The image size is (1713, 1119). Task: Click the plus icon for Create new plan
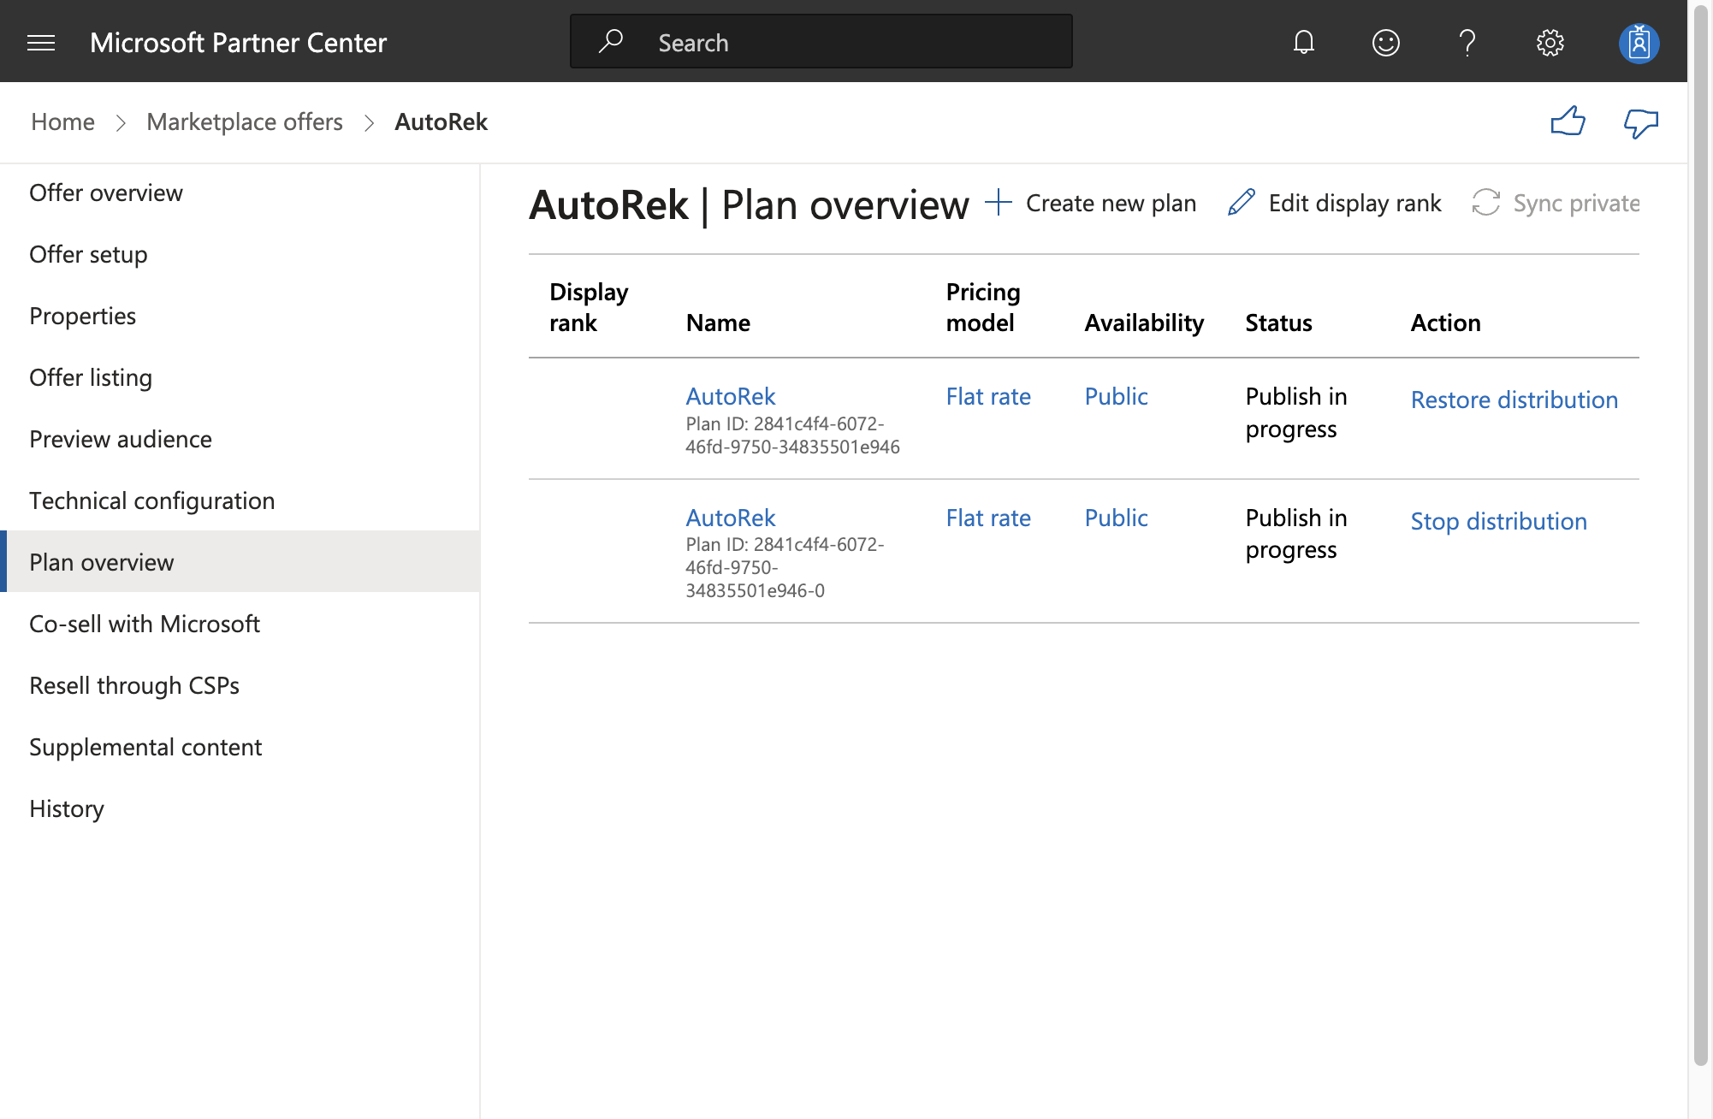[x=999, y=203]
